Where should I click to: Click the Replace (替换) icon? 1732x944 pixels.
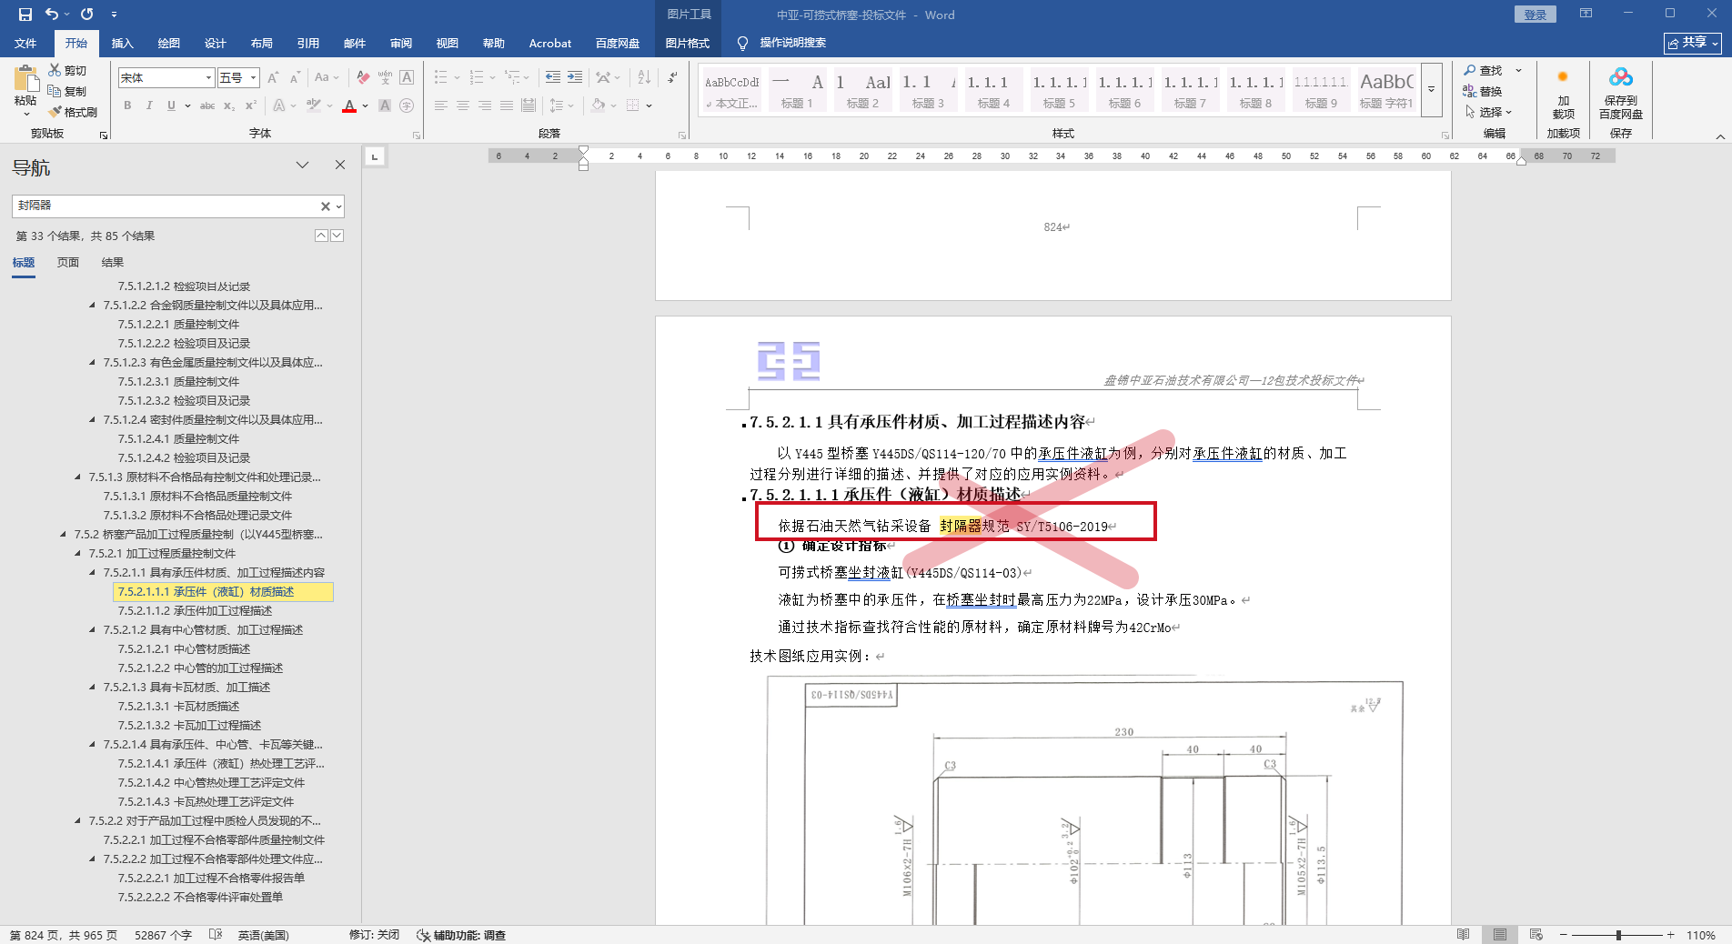1482,91
